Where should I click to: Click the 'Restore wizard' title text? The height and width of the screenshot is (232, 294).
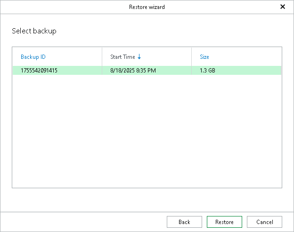click(147, 7)
